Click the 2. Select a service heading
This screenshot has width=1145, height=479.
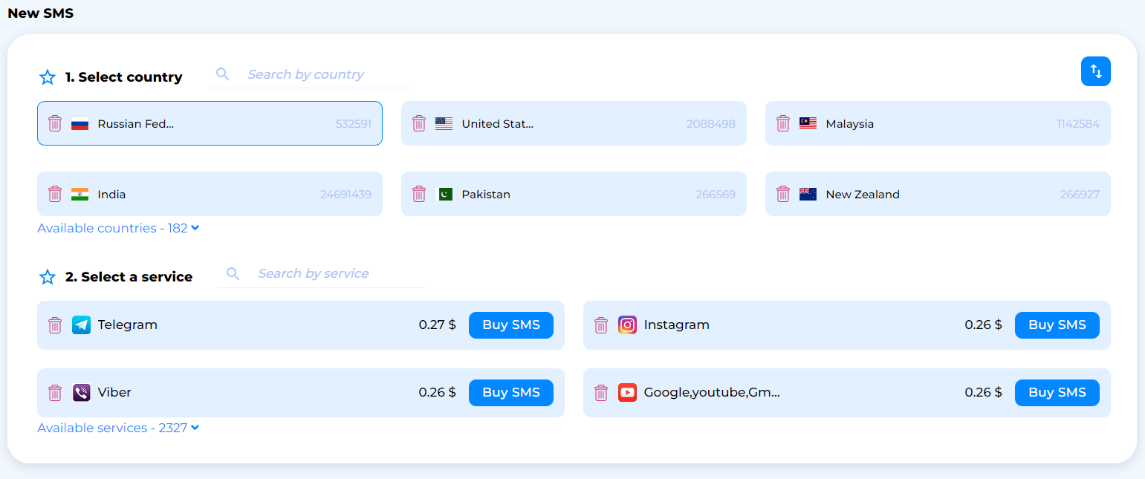[x=129, y=277]
